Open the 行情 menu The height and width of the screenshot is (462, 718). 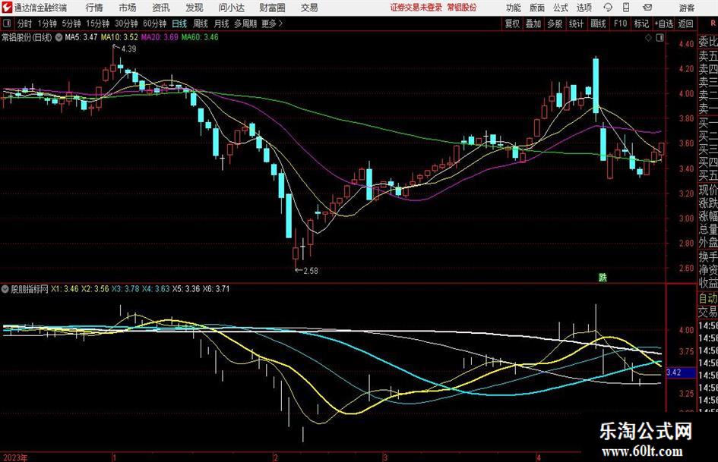94,8
